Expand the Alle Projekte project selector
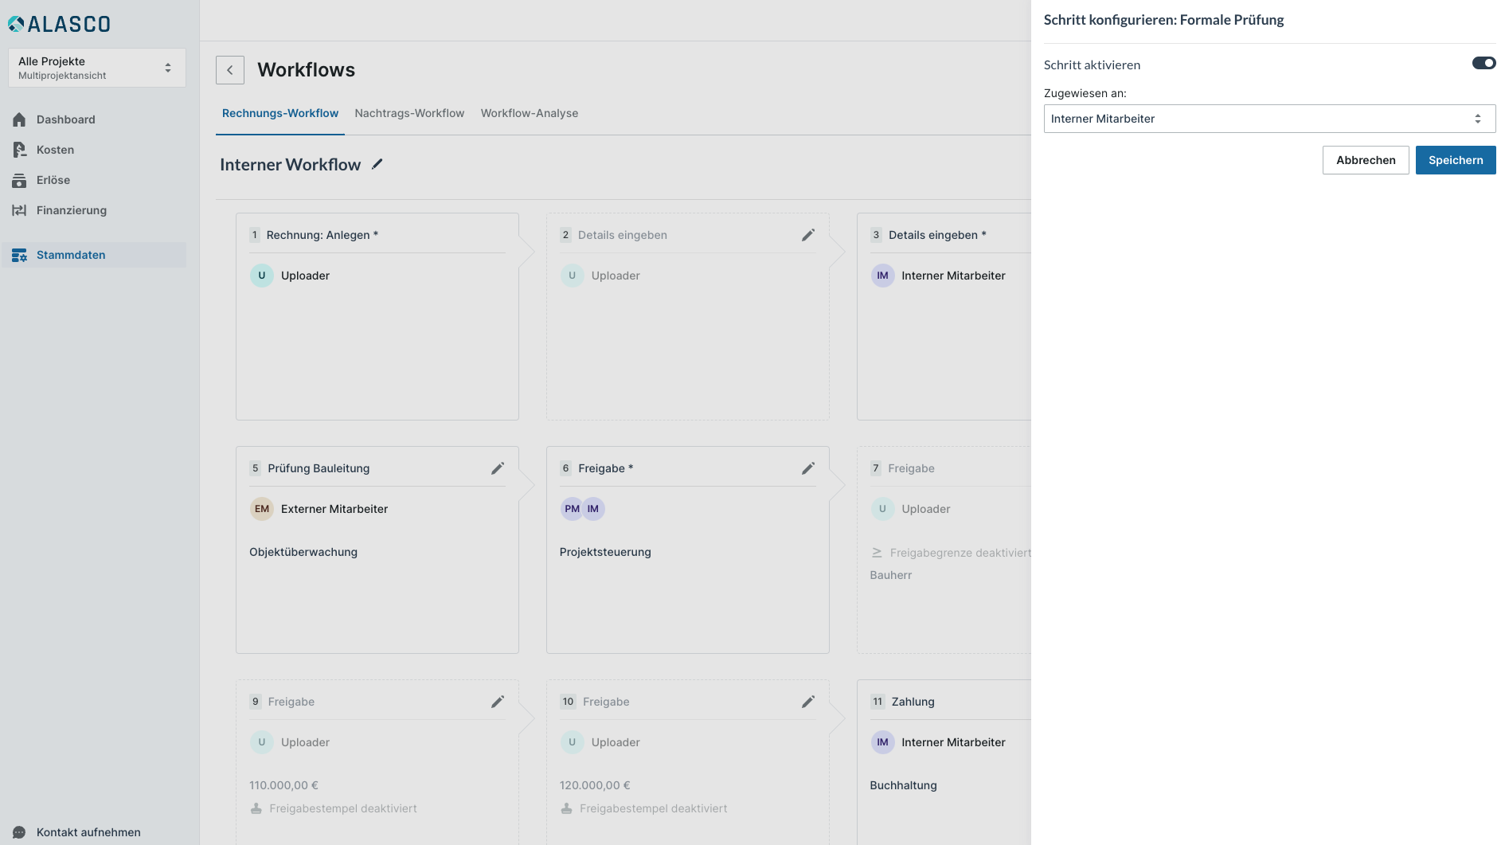The height and width of the screenshot is (845, 1505). (x=97, y=68)
